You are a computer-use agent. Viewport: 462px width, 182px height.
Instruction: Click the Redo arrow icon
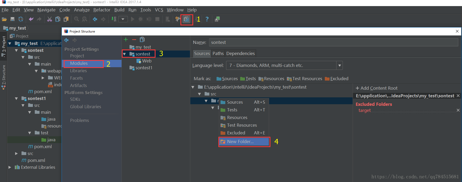point(39,19)
